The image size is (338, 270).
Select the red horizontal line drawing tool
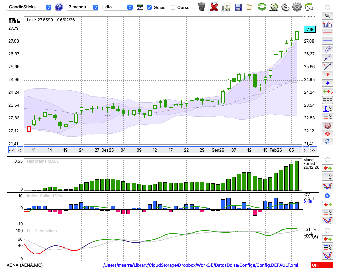pos(327,33)
